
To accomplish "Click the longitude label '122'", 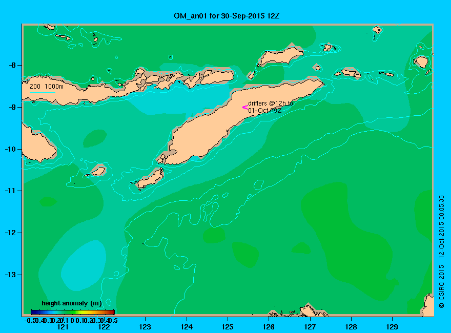I will tap(104, 327).
